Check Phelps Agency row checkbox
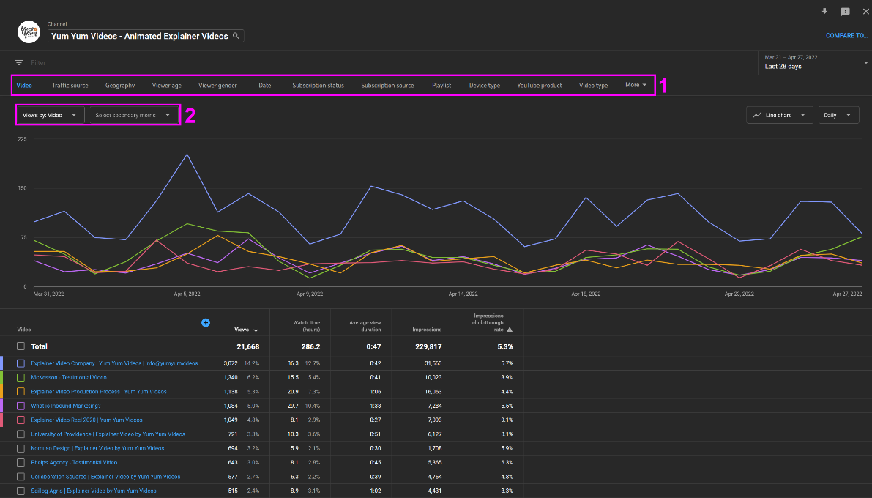872x498 pixels. (21, 462)
